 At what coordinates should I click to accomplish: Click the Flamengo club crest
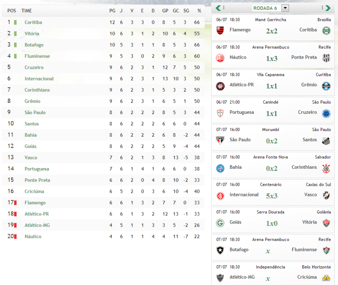click(x=220, y=30)
